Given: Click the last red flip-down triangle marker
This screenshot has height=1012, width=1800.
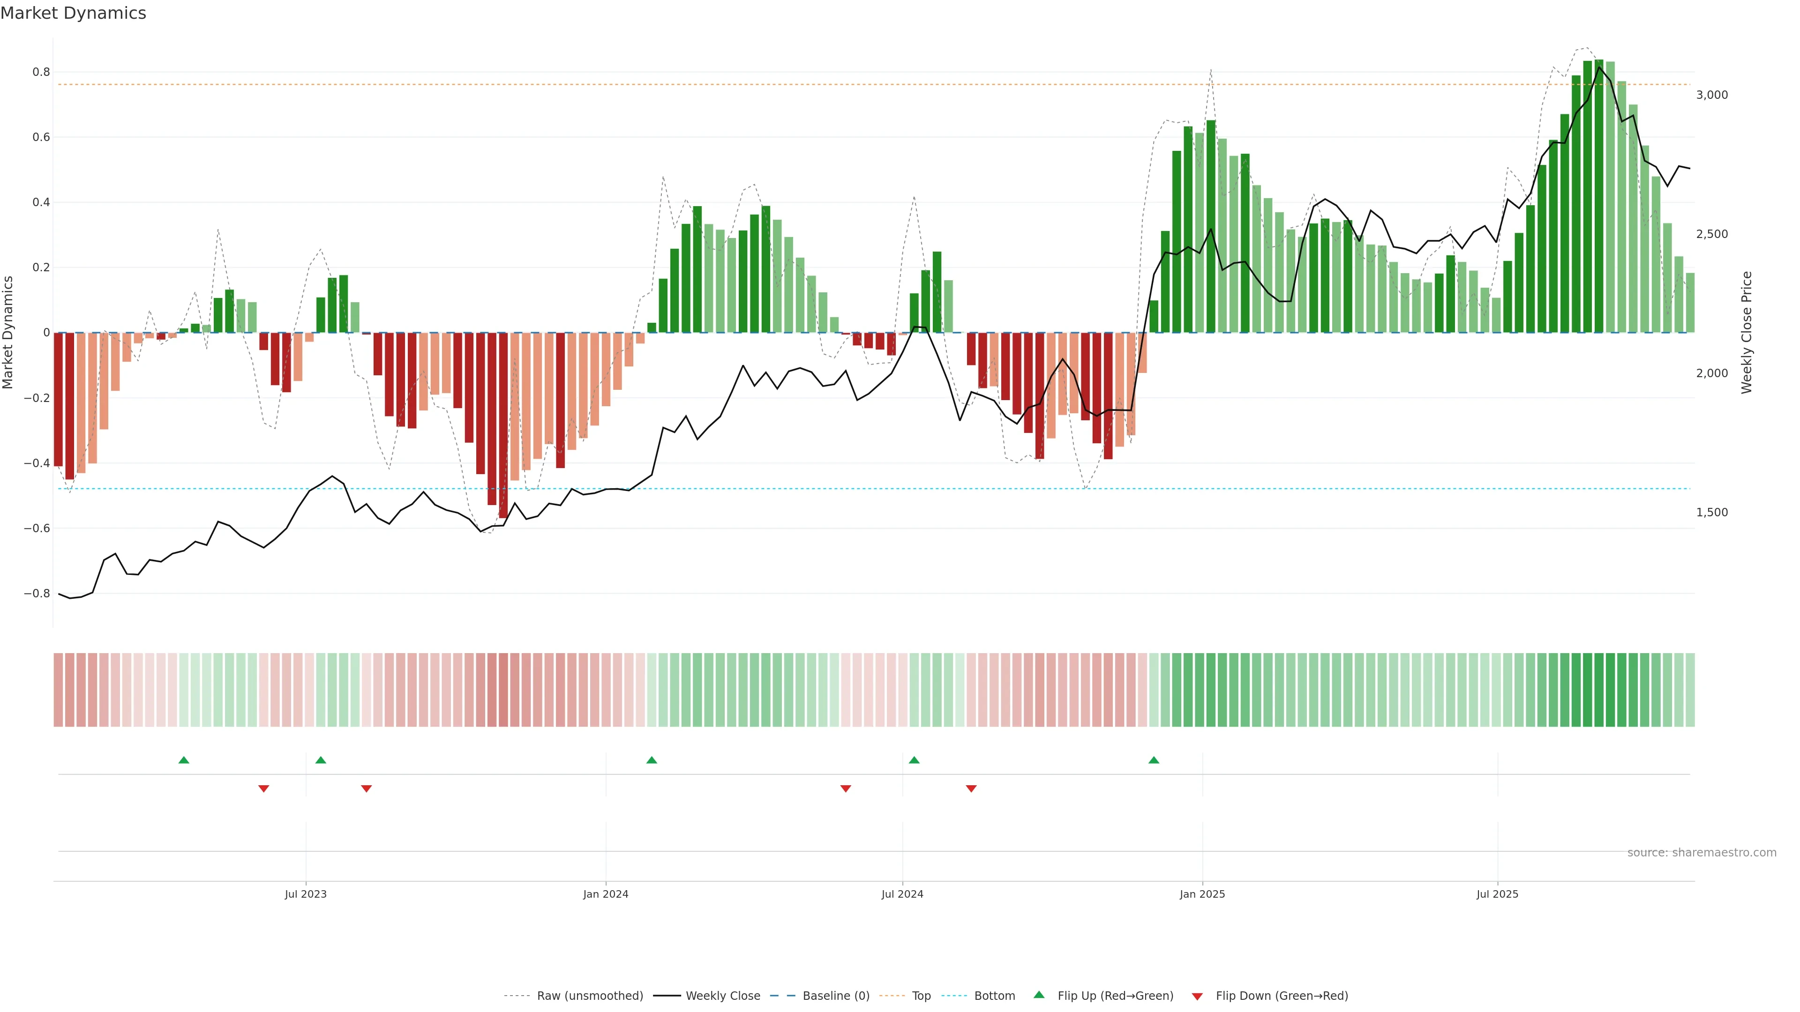Looking at the screenshot, I should (x=971, y=789).
